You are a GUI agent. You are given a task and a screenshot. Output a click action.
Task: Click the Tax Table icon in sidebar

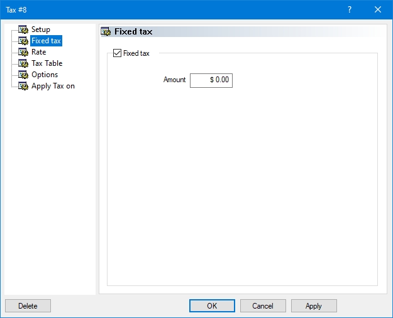[x=24, y=63]
